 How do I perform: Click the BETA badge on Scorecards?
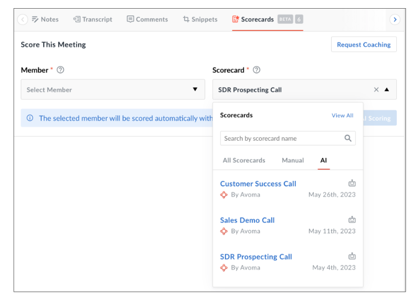tap(285, 19)
